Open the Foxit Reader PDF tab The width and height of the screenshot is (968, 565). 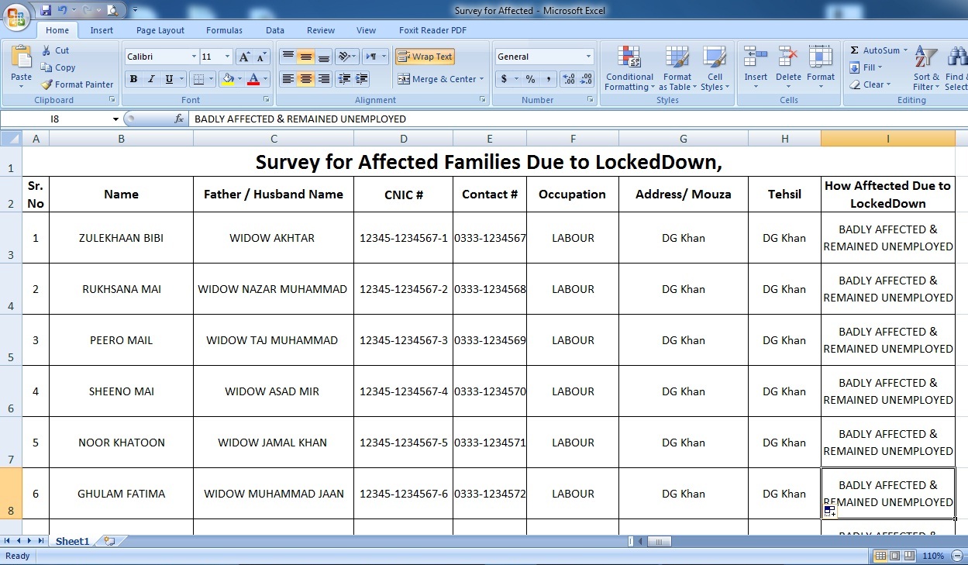432,30
